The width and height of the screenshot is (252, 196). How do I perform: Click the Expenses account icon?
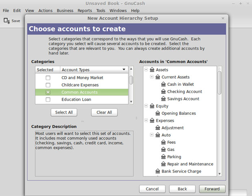pos(152,121)
